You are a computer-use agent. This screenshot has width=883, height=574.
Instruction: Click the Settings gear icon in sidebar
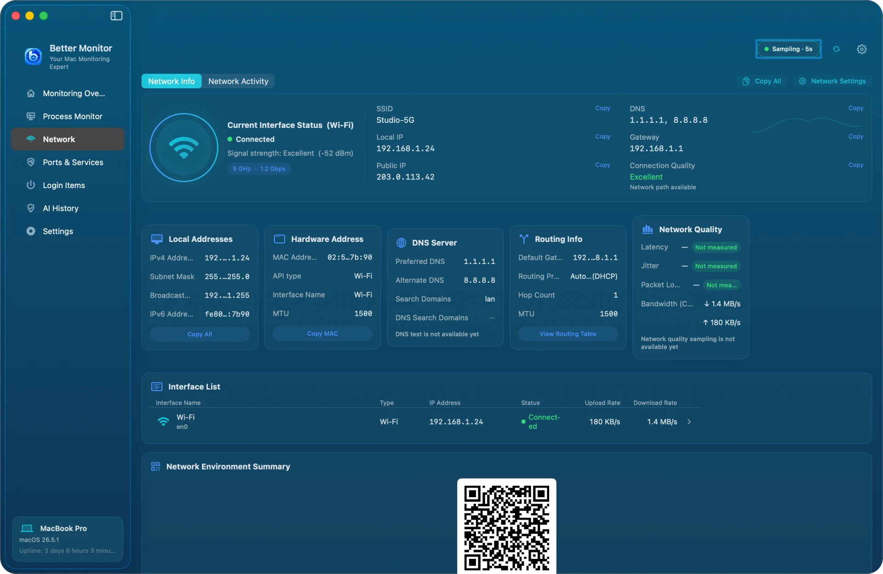click(x=31, y=231)
